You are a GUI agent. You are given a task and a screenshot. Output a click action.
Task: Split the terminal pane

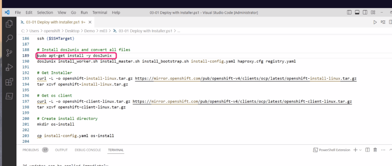pyautogui.click(x=367, y=150)
